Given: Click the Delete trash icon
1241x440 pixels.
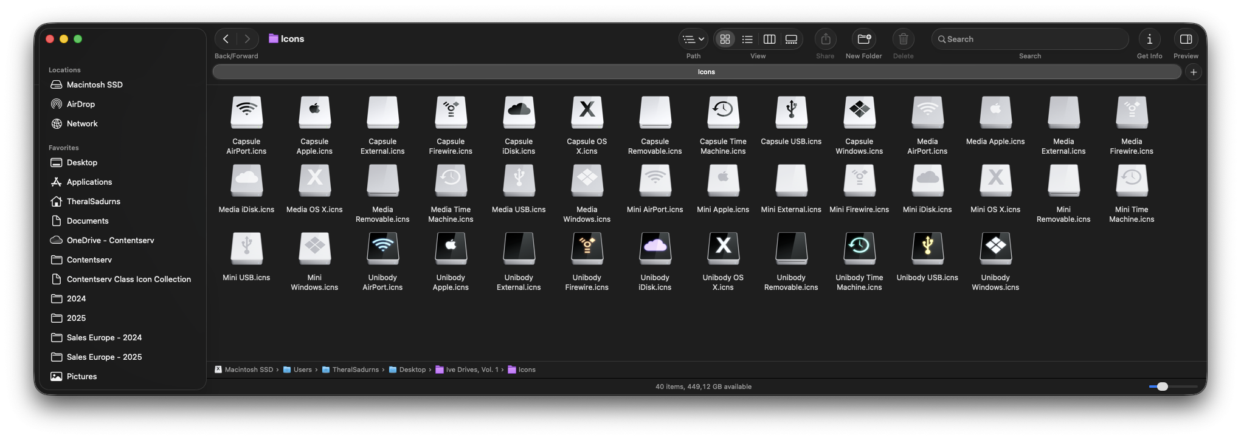Looking at the screenshot, I should (x=903, y=40).
